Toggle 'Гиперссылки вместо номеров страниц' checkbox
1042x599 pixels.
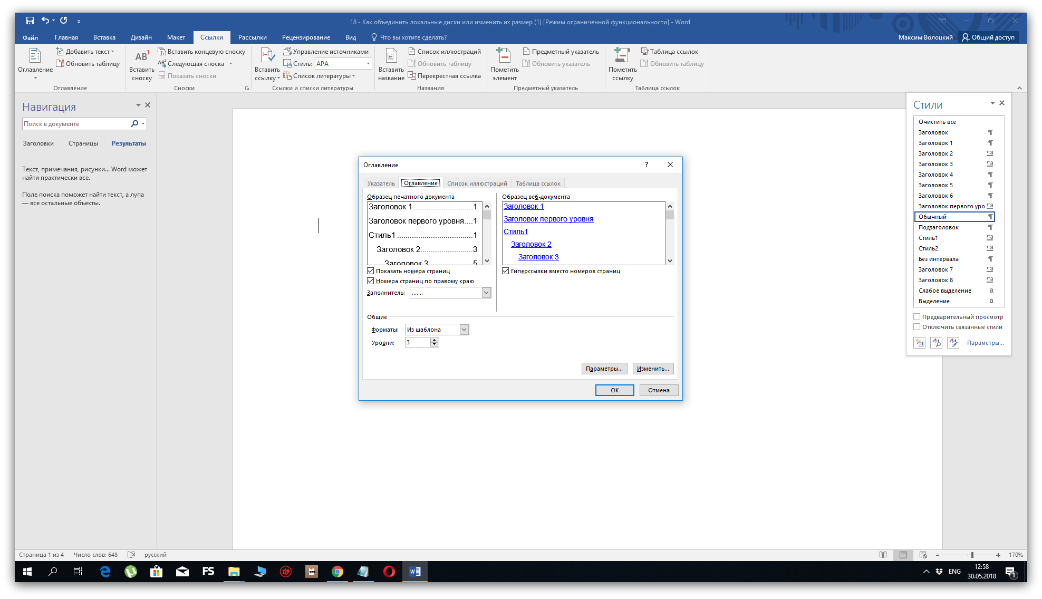pos(506,271)
